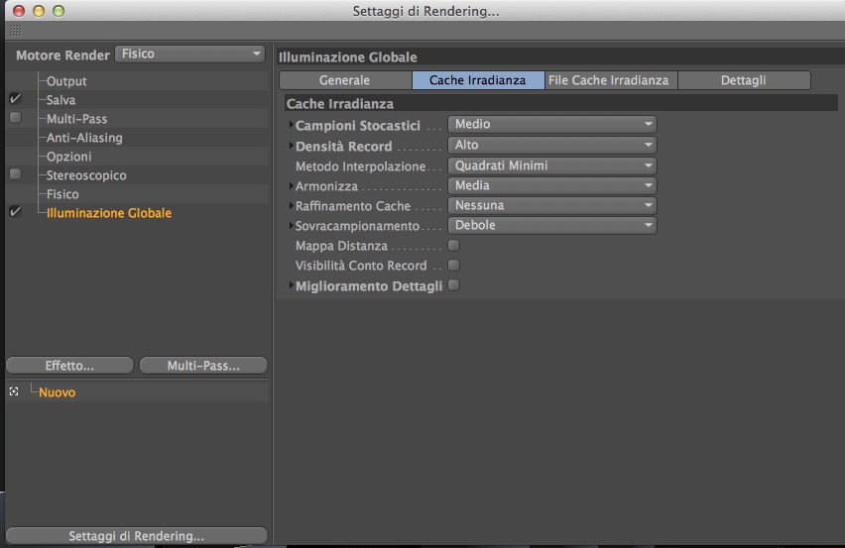Expand the Miglioramento Dettagli disclosure triangle
Image resolution: width=845 pixels, height=548 pixels.
click(291, 285)
